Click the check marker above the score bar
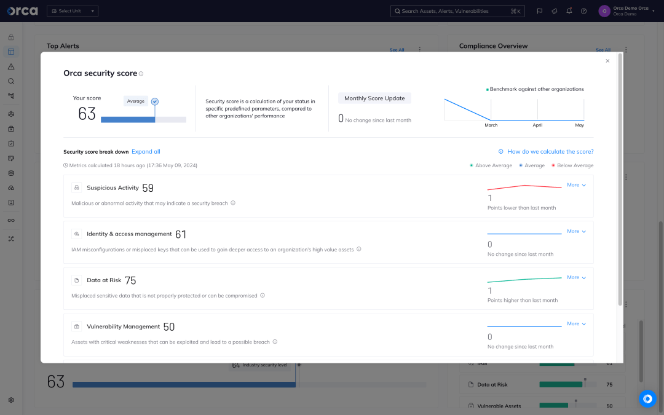664x415 pixels. point(155,101)
